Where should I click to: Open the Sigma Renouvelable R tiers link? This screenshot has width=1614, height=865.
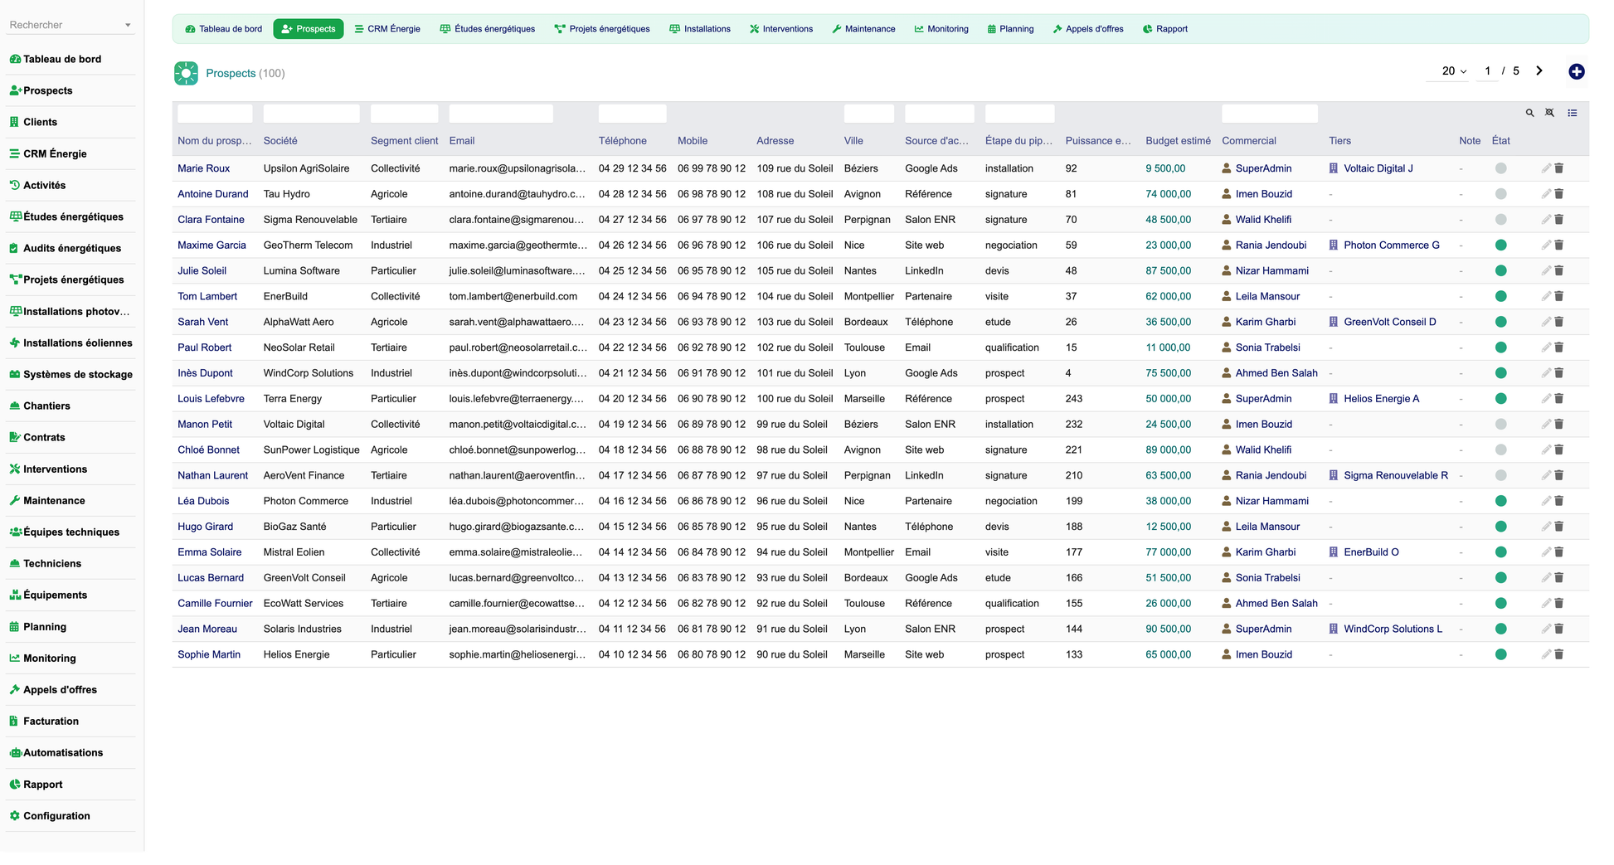point(1396,475)
